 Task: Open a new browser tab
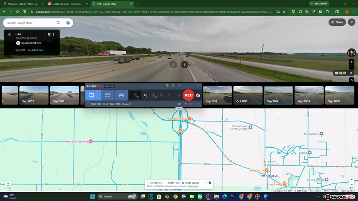tap(138, 4)
